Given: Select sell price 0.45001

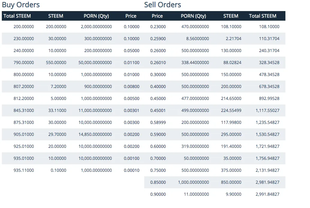Looking at the screenshot, I should (x=158, y=110).
